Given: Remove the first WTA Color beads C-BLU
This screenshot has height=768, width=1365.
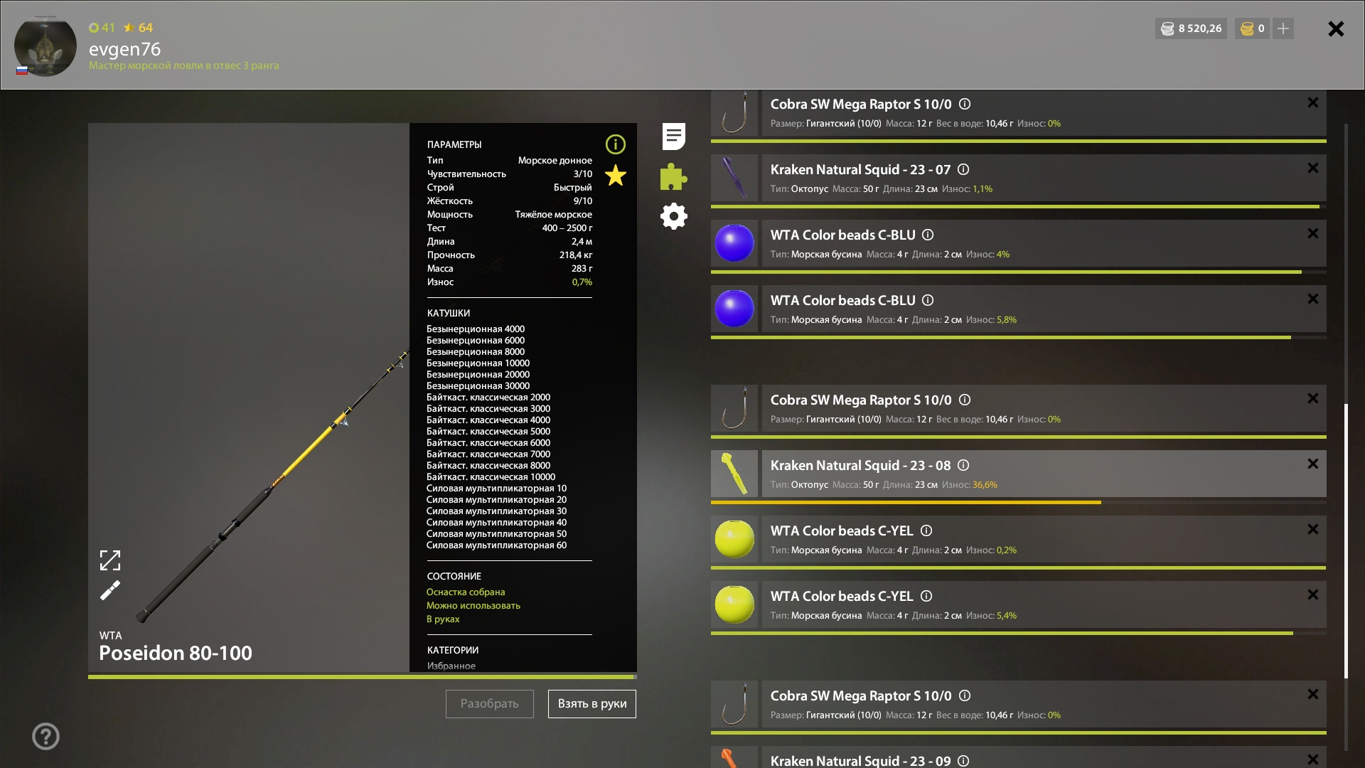Looking at the screenshot, I should click(1312, 234).
